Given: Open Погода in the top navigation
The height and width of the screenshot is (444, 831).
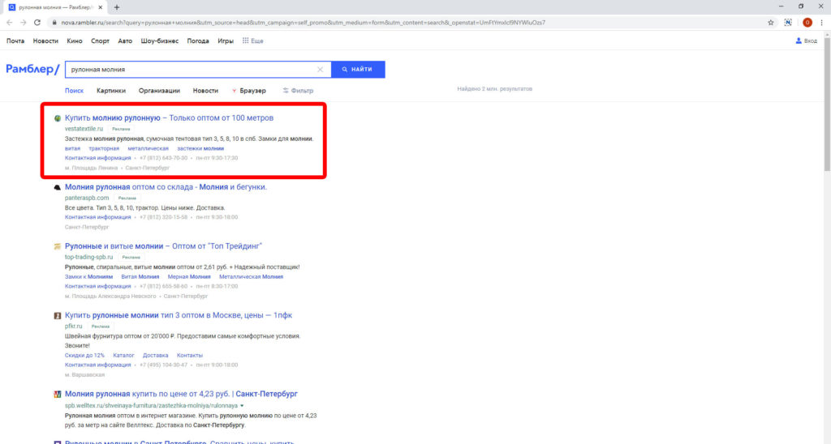Looking at the screenshot, I should click(x=198, y=41).
